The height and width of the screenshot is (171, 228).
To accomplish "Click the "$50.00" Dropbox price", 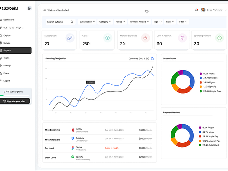I will (142, 139).
